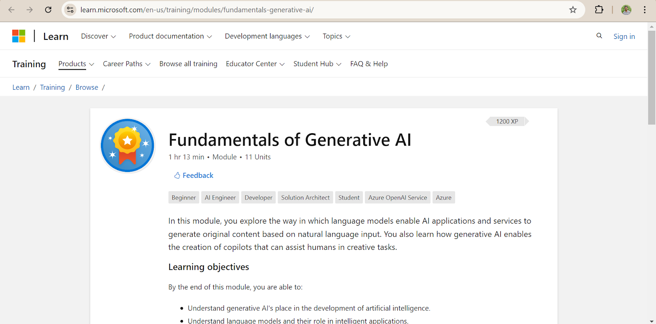Image resolution: width=656 pixels, height=324 pixels.
Task: Select the Azure tag
Action: (x=444, y=197)
